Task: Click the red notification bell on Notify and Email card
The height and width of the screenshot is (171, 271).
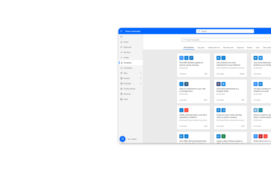Action: pos(186,110)
